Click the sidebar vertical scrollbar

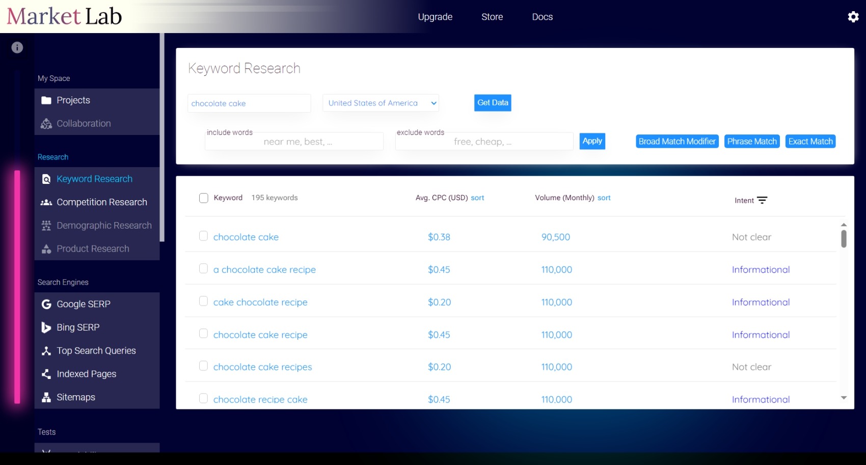click(162, 138)
